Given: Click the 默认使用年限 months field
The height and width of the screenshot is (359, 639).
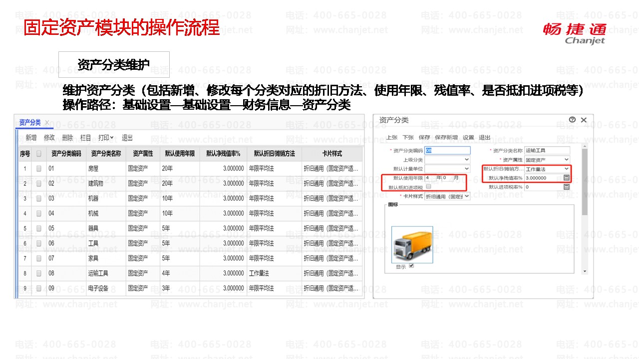Looking at the screenshot, I should [447, 178].
